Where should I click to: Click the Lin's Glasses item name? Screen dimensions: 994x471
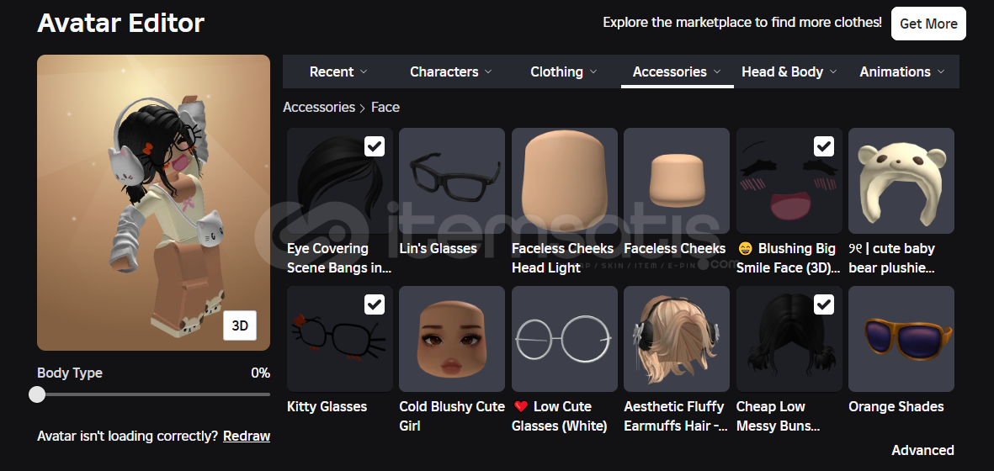[438, 248]
